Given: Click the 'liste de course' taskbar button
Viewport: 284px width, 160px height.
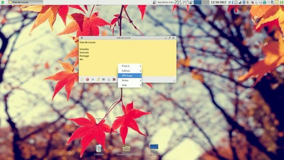Looking at the screenshot, I should (25, 2).
